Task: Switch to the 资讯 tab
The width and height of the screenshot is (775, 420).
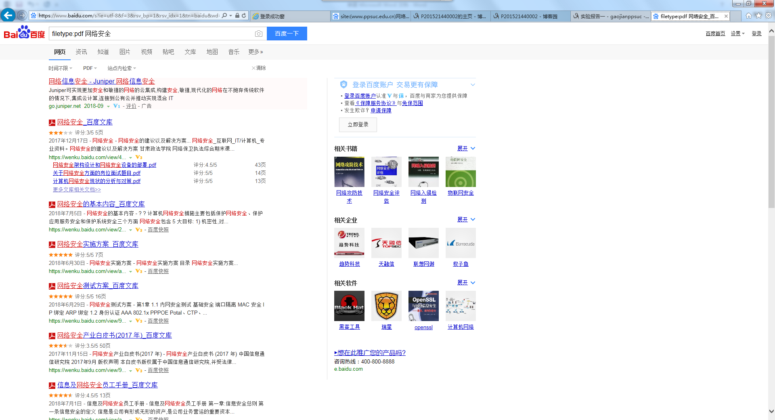Action: (81, 52)
